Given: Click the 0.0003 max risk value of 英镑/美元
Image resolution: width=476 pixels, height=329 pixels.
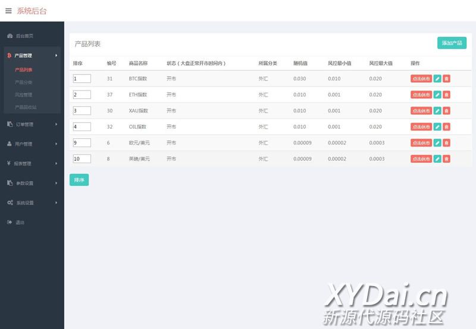Looking at the screenshot, I should (377, 159).
